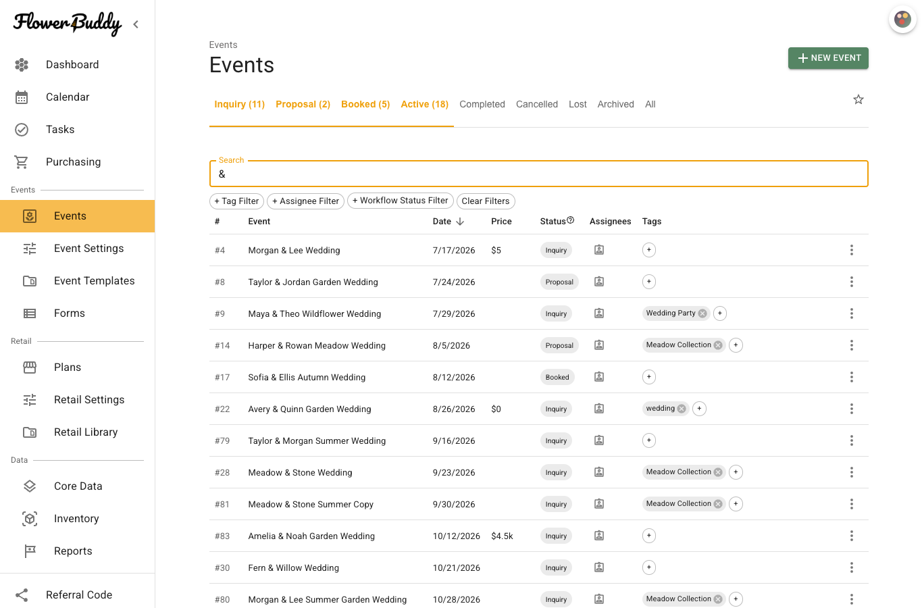Click assignee icon for Harper & Rowan Meadow Wedding
Viewport: 922px width, 608px height.
pyautogui.click(x=599, y=345)
